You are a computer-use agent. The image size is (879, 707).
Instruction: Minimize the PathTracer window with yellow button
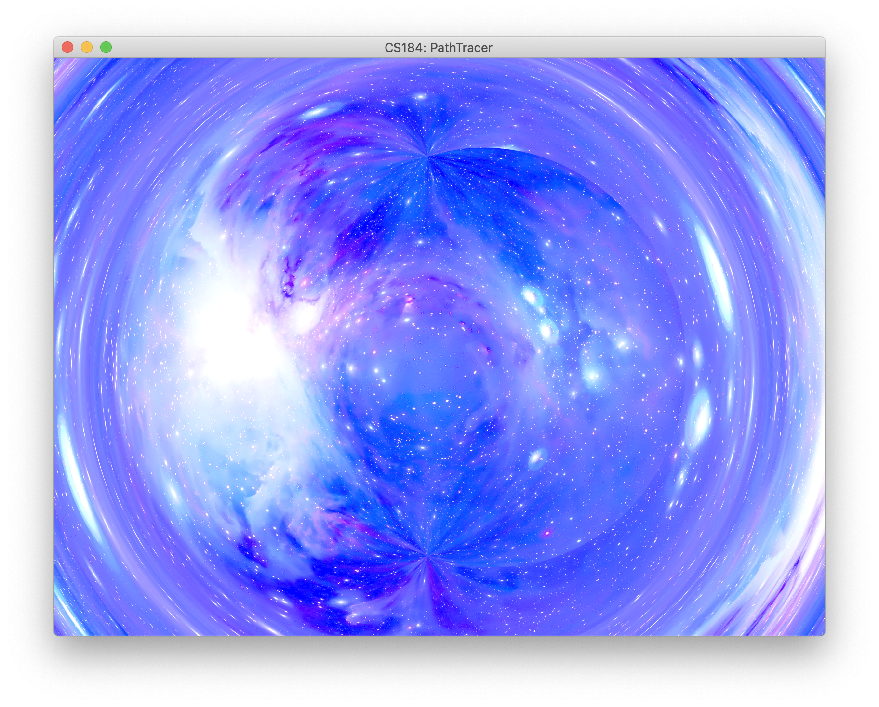[87, 47]
